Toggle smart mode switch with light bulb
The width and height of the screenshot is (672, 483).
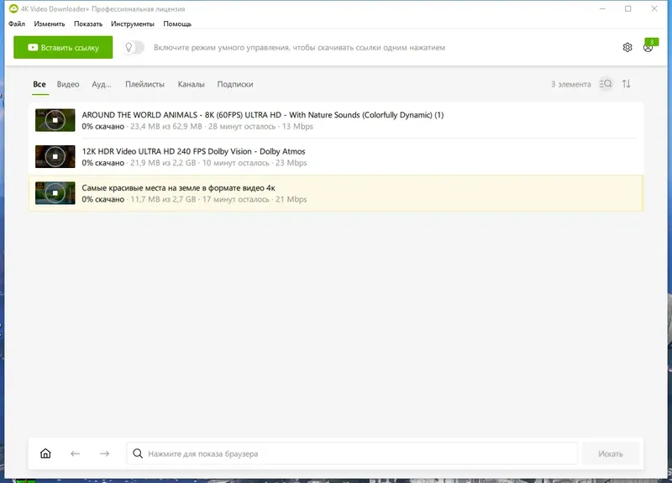[x=134, y=48]
